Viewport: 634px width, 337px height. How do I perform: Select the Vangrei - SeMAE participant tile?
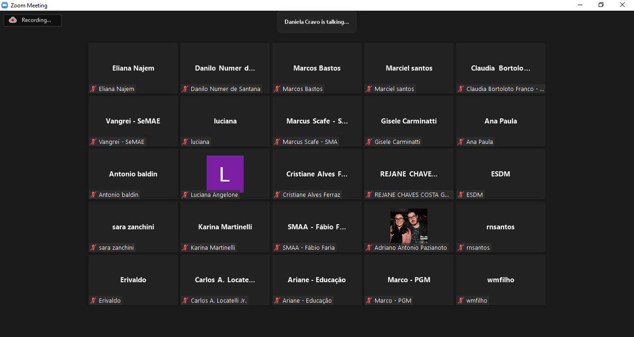pyautogui.click(x=133, y=121)
